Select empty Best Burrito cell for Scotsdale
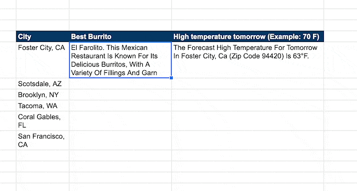 120,83
